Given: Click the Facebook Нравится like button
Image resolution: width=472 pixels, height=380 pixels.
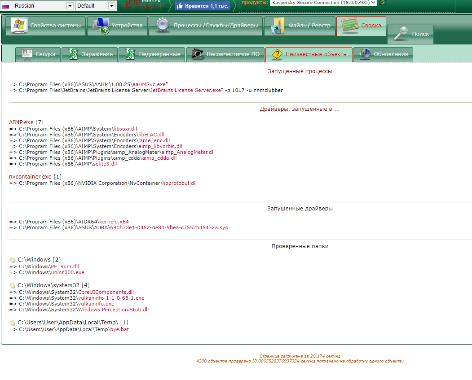Looking at the screenshot, I should pos(202,6).
